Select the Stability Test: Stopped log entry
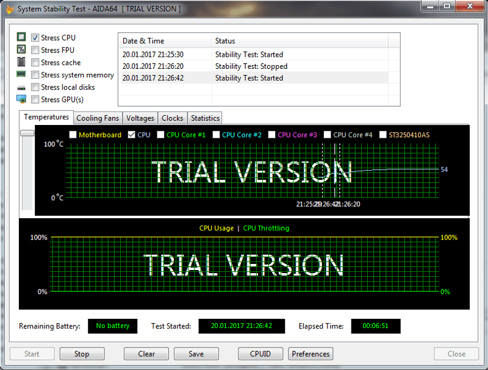 tap(251, 66)
